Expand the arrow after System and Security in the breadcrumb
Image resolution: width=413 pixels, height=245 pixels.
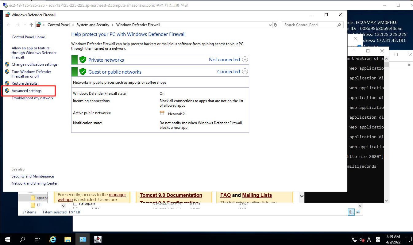coord(113,25)
